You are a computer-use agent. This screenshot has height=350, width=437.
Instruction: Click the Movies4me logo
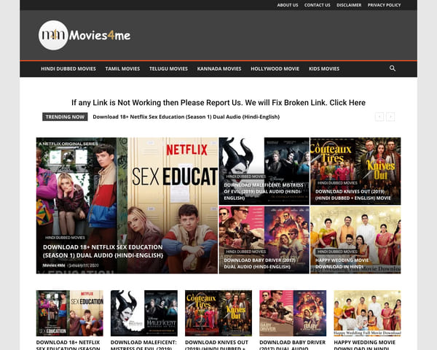84,35
